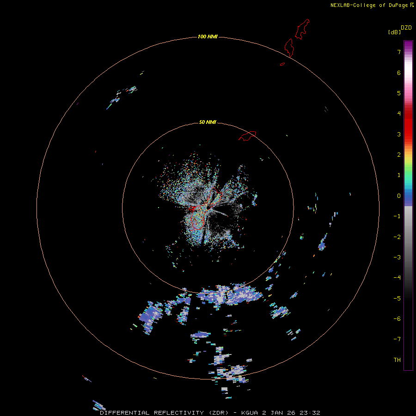Click the 4 dB value on the color scale
Image resolution: width=416 pixels, height=416 pixels.
(399, 114)
